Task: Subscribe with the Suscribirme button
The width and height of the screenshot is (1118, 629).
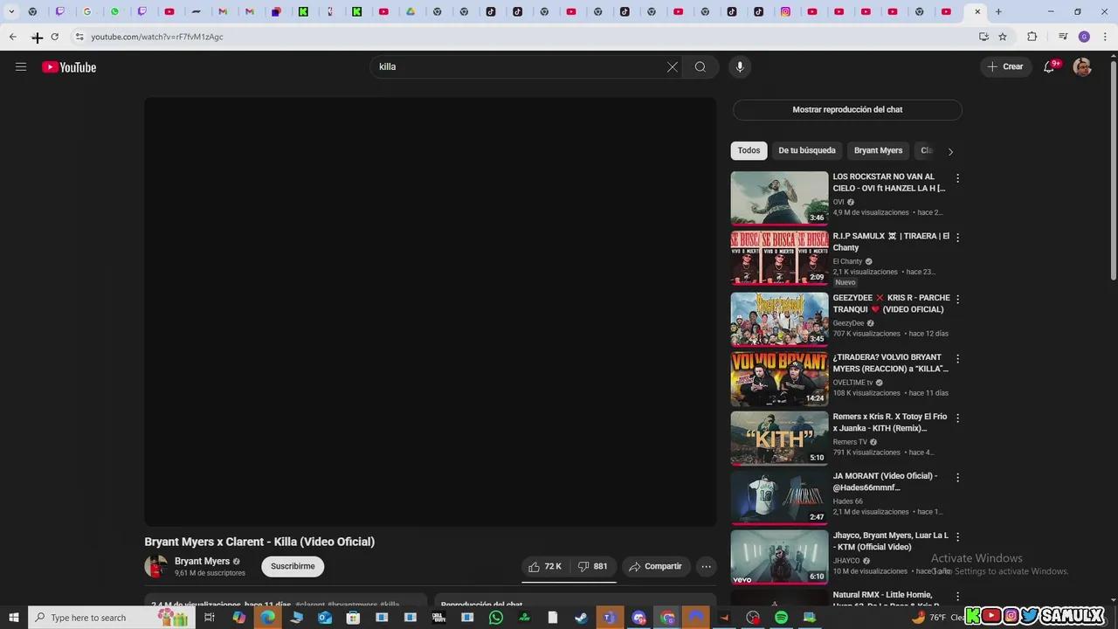Action: 293,566
